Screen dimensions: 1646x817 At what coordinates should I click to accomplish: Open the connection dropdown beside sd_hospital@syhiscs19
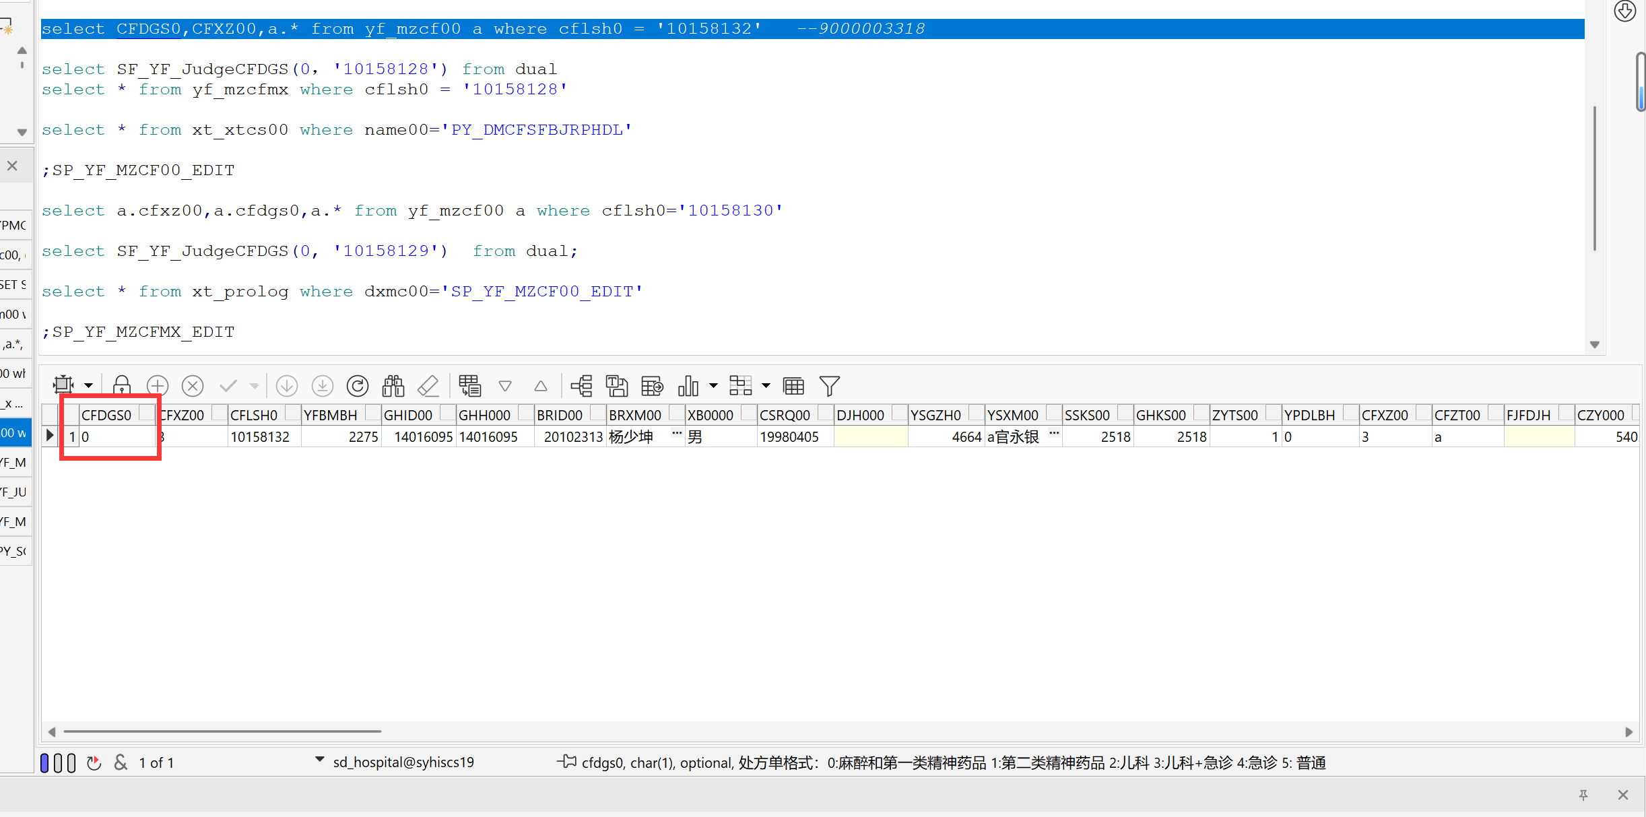tap(319, 759)
